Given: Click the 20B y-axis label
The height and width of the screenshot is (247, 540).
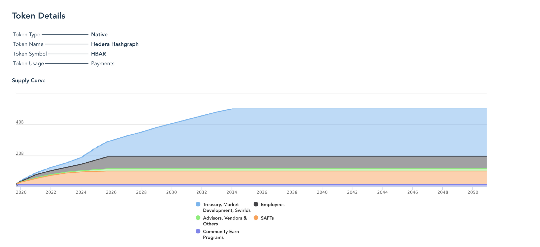Looking at the screenshot, I should (20, 153).
